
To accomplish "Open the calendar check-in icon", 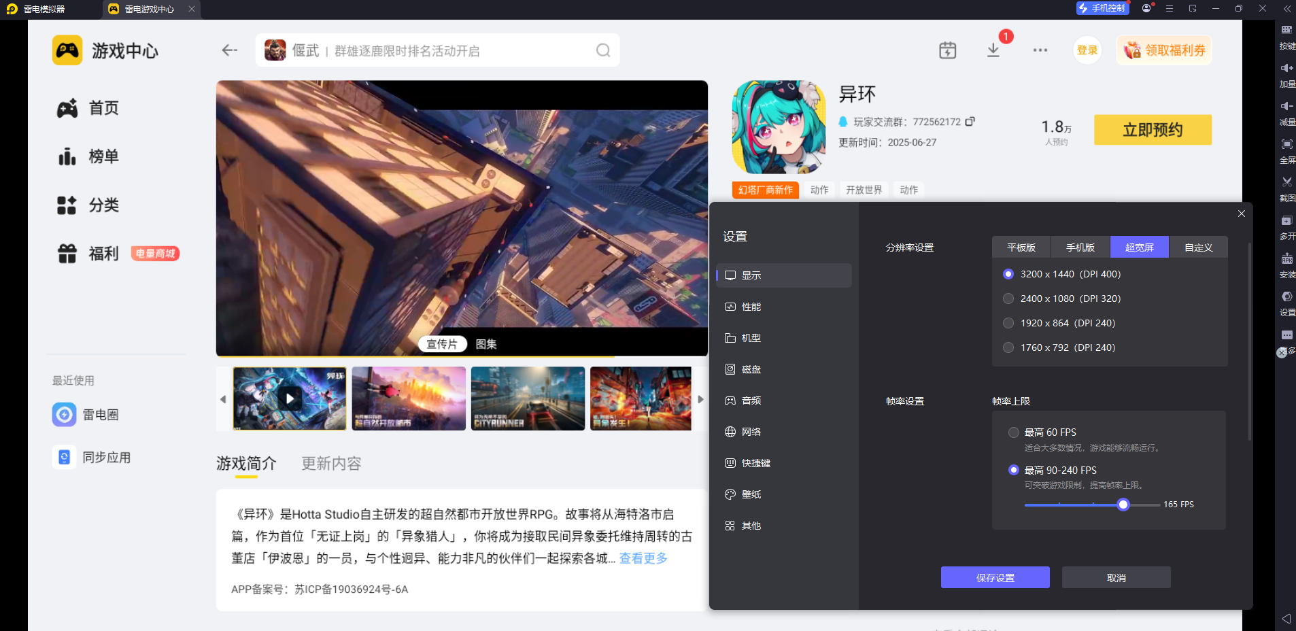I will pos(947,50).
